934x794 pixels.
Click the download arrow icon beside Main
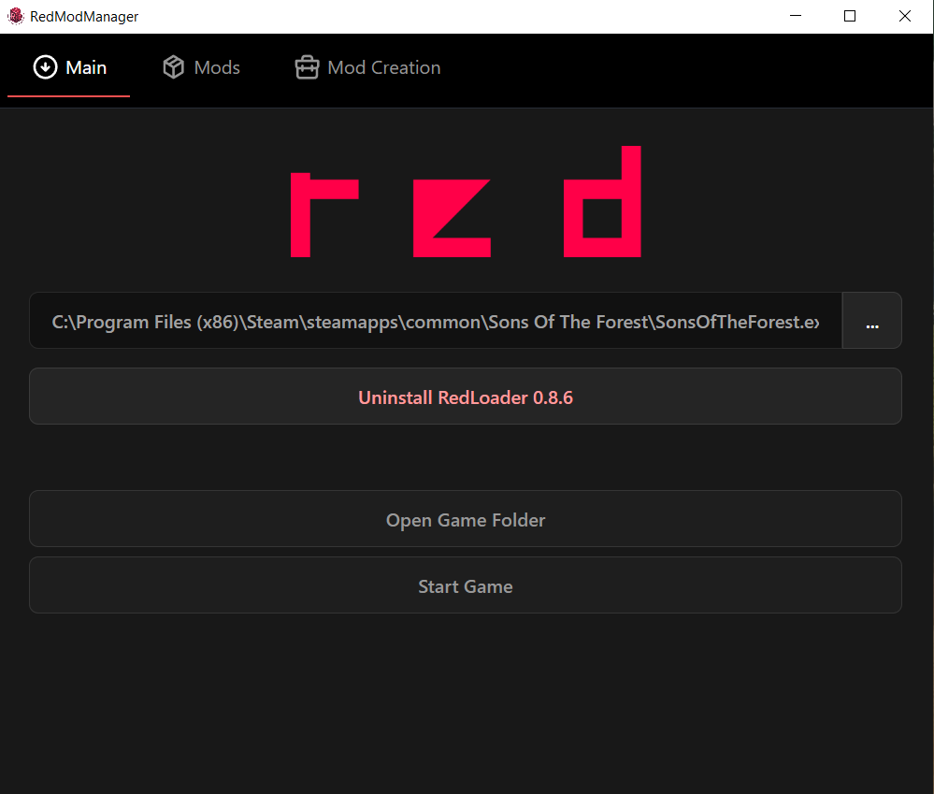coord(45,67)
